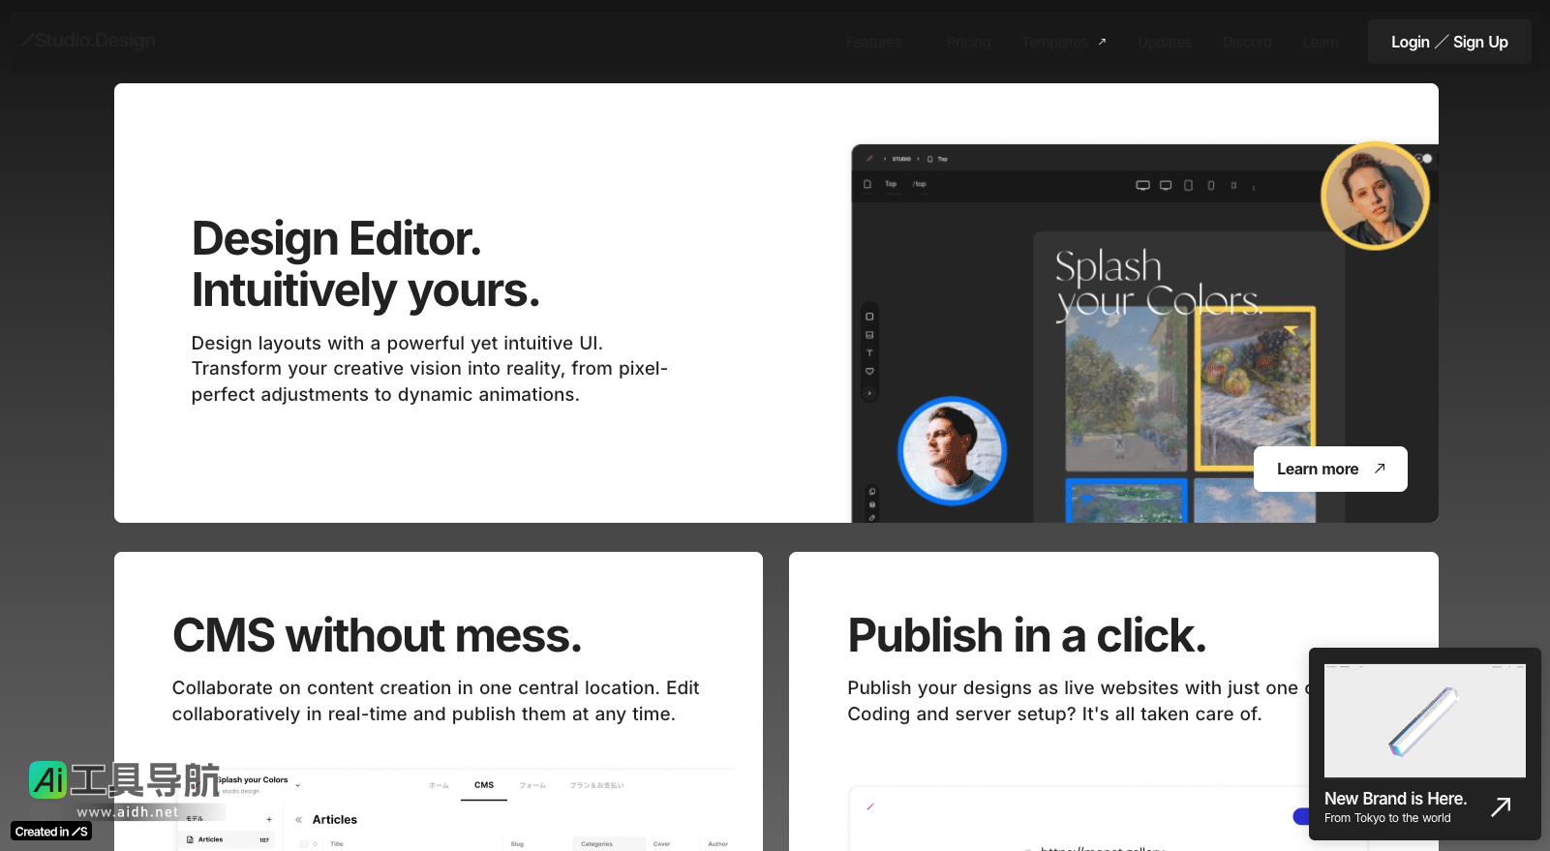The height and width of the screenshot is (851, 1550).
Task: Open the Features nav menu item
Action: coord(873,43)
